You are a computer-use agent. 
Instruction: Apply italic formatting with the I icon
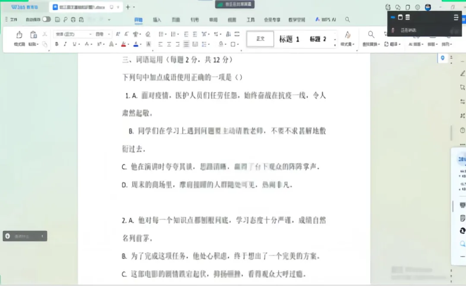click(x=65, y=44)
